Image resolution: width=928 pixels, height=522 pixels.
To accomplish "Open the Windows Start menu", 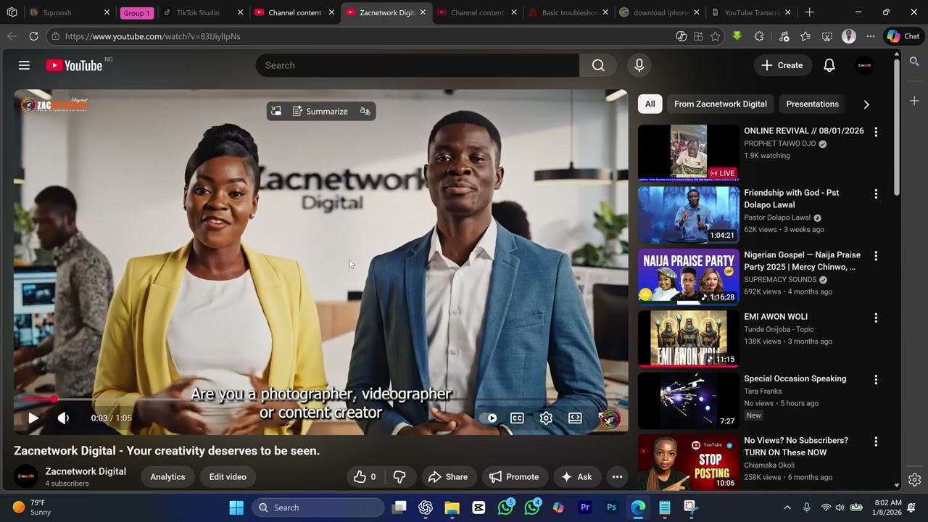I will pyautogui.click(x=236, y=507).
